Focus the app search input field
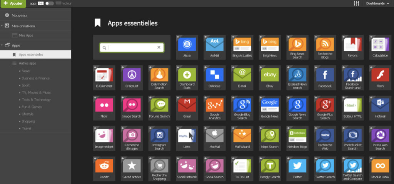Viewport: 394px width, 184px height. point(132,48)
